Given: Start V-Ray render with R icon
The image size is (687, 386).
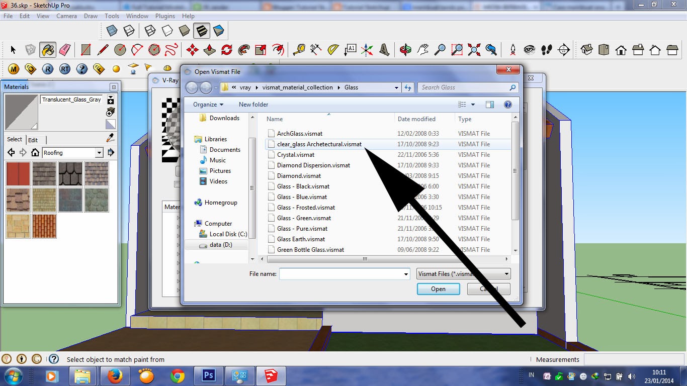Looking at the screenshot, I should 48,69.
